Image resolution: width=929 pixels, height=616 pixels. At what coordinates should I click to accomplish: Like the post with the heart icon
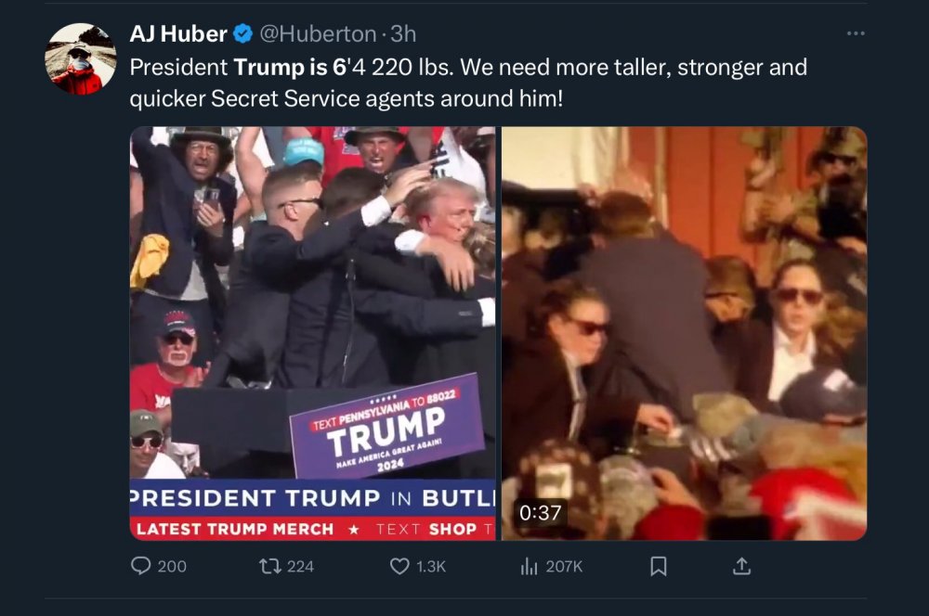tap(399, 566)
